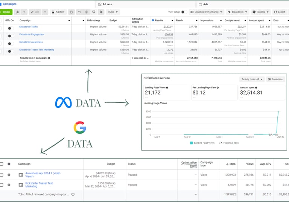Open the Duplicate dropdown arrow

point(24,12)
